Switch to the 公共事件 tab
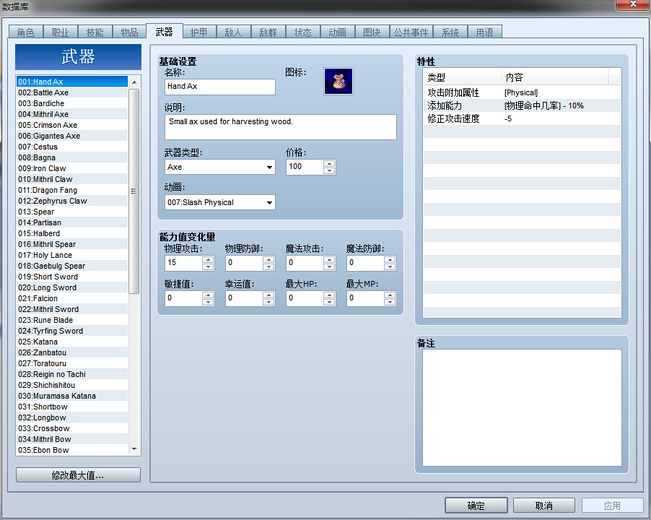Viewport: 651px width, 520px height. pos(411,32)
